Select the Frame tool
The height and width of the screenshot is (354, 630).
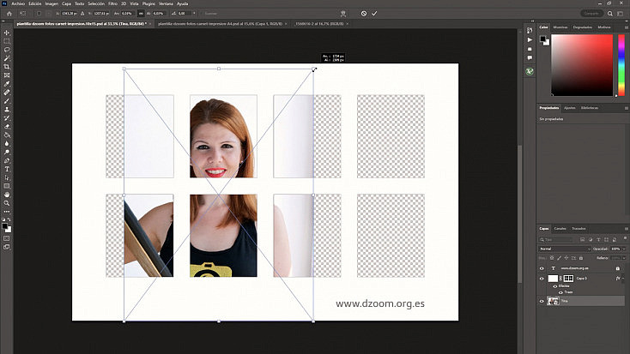(7, 75)
